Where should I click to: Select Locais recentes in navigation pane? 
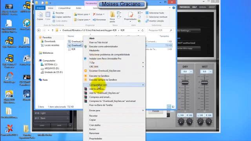coord(52,45)
